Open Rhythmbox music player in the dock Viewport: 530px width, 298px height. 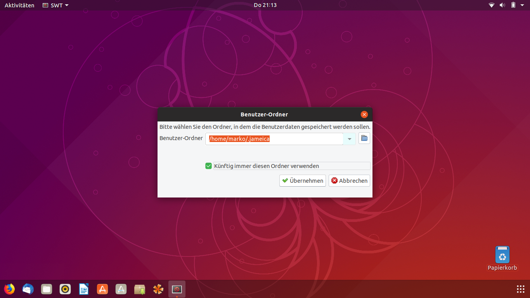click(x=65, y=289)
